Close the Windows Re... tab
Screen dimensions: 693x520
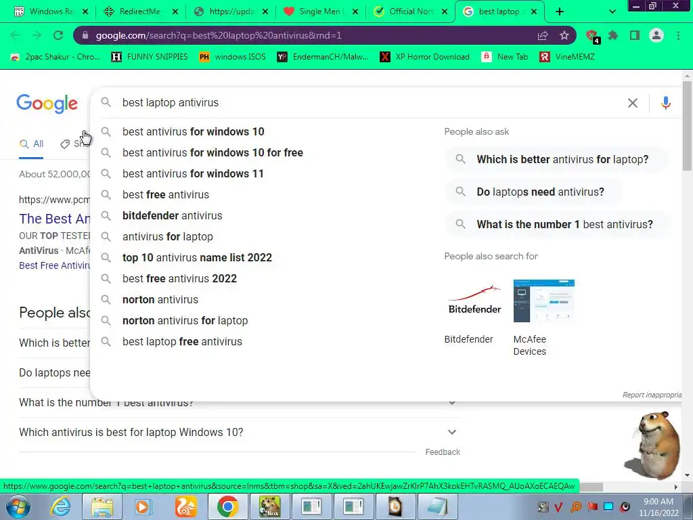tap(85, 12)
